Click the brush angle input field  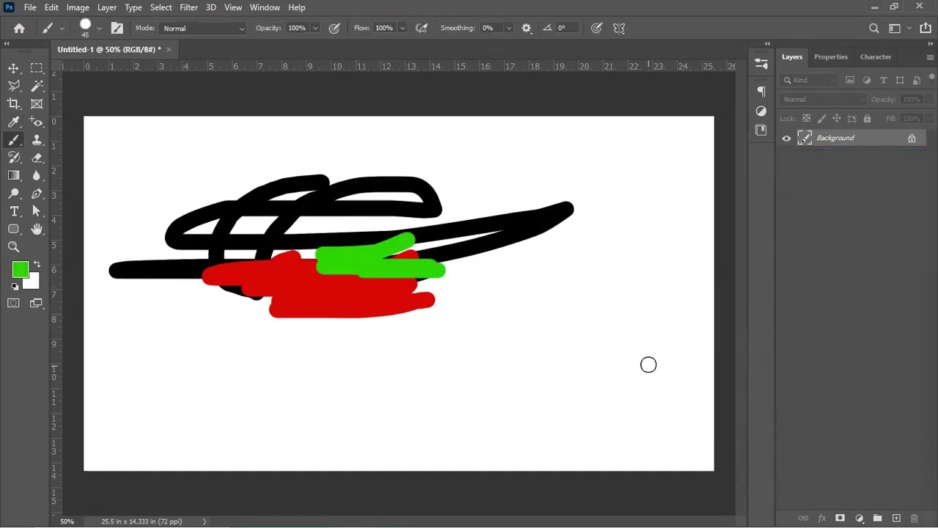coord(567,28)
